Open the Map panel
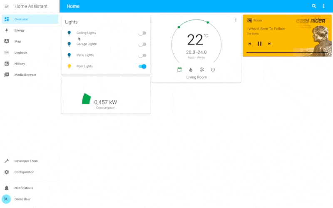Image resolution: width=333 pixels, height=208 pixels. (30, 41)
